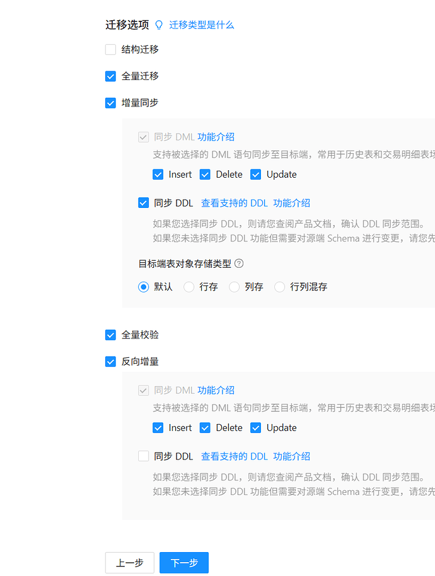
Task: Click the help icon beside 目标端表对象存储类型
Action: (x=239, y=263)
